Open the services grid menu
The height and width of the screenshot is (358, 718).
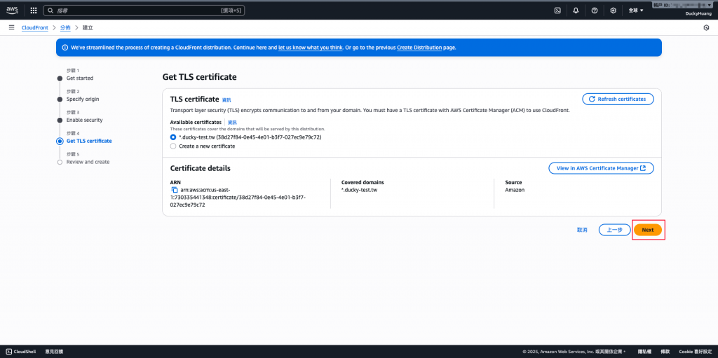tap(34, 10)
